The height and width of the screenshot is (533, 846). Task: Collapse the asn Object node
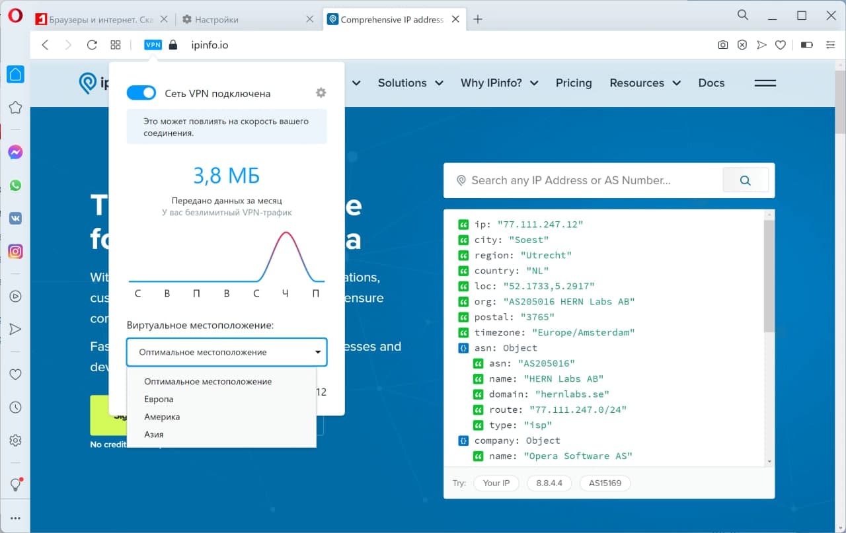click(x=463, y=348)
